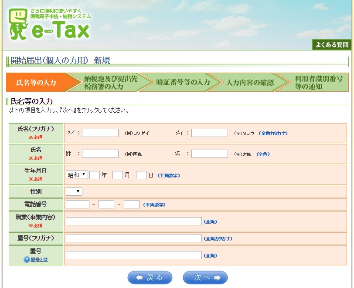The width and height of the screenshot is (354, 288).
Task: Focus the セイ furigana surname field
Action: tap(100, 133)
